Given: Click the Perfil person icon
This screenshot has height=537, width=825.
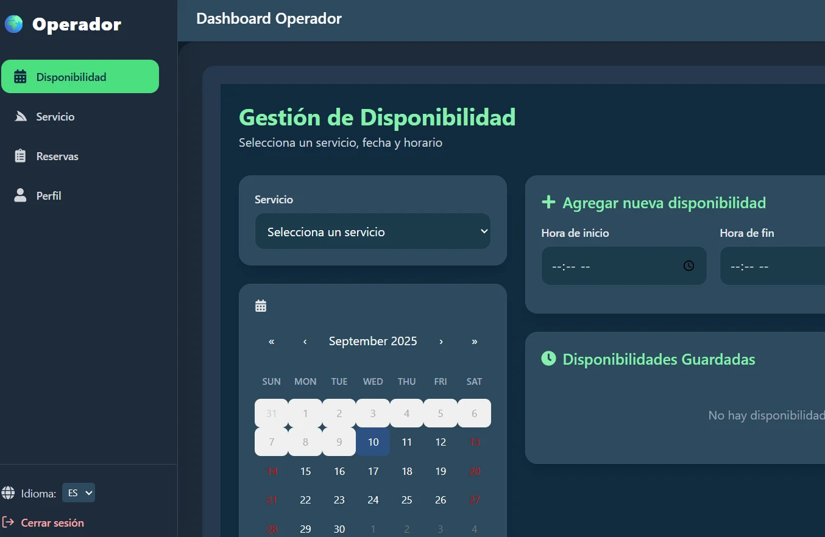Looking at the screenshot, I should [20, 195].
